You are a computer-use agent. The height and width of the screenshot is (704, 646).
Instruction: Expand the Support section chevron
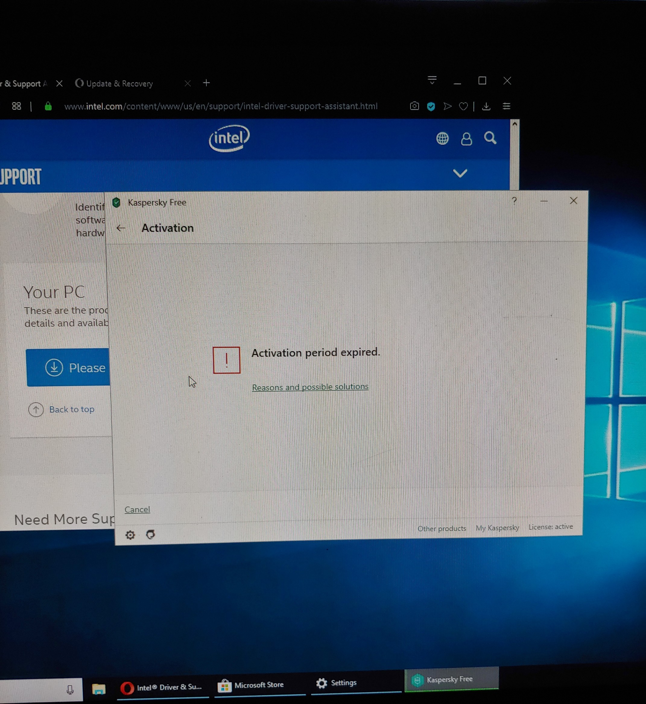tap(460, 173)
